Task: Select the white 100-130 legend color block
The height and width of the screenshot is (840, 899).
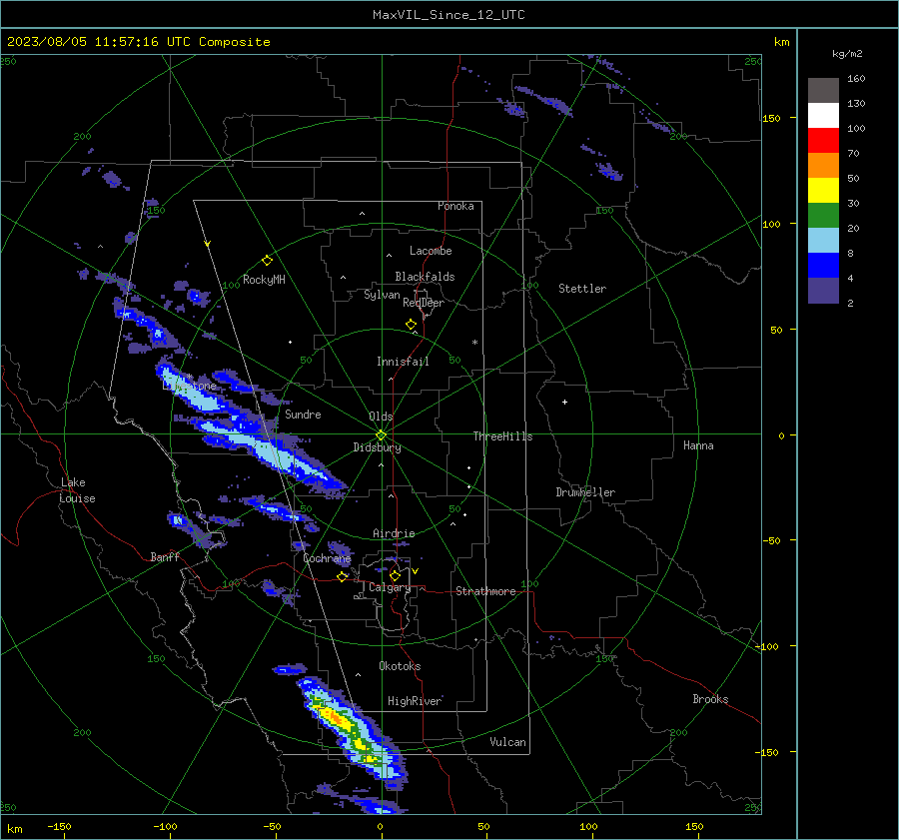Action: pyautogui.click(x=823, y=116)
